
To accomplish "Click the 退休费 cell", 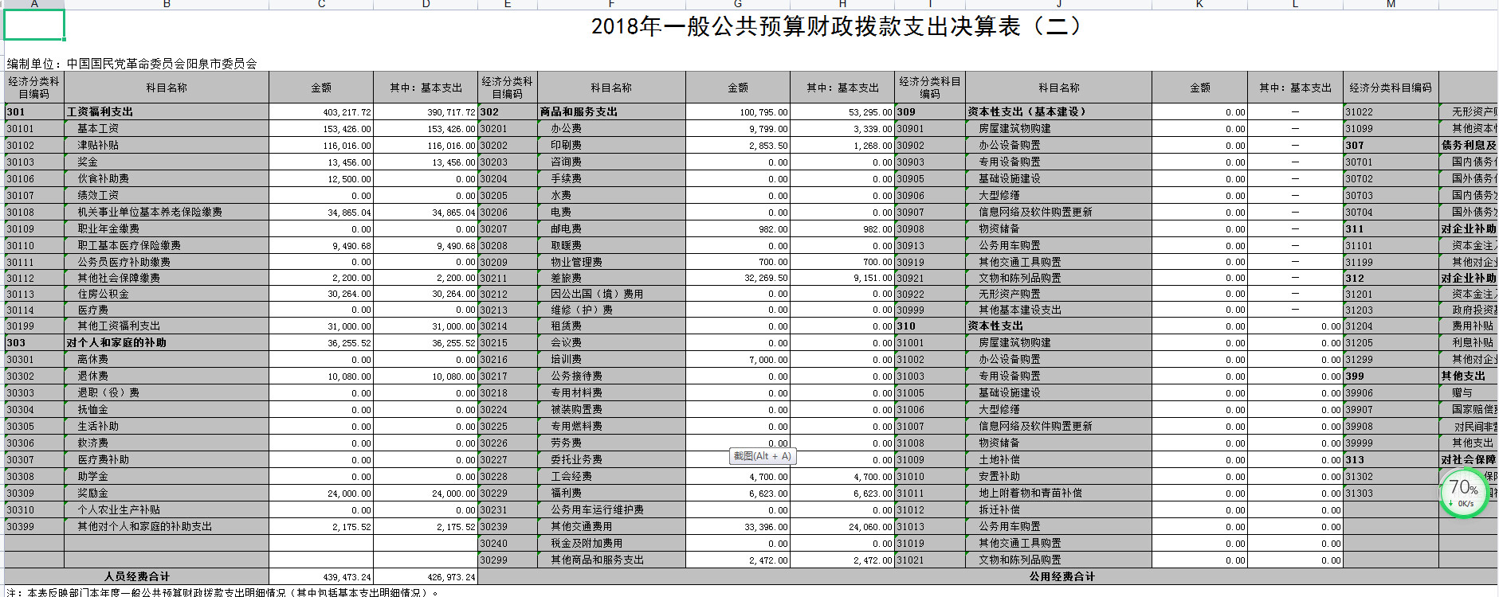I will coord(167,377).
